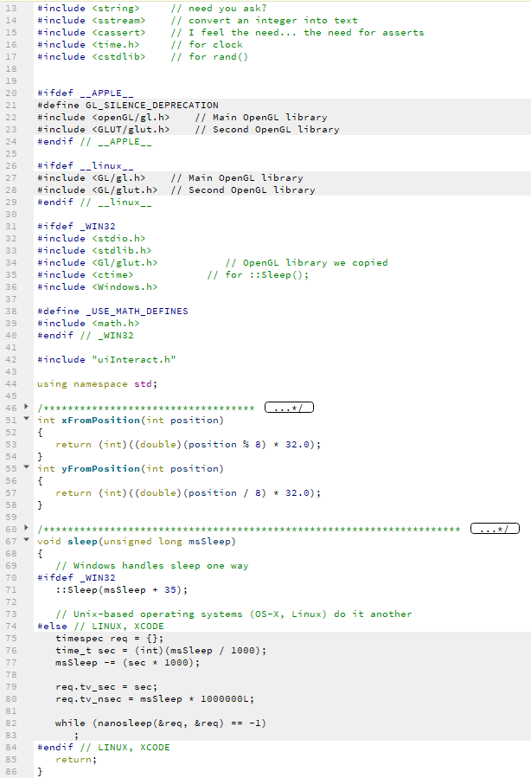Click on '#define _USE_MATH_DEFINES' line
The height and width of the screenshot is (778, 531).
(112, 311)
